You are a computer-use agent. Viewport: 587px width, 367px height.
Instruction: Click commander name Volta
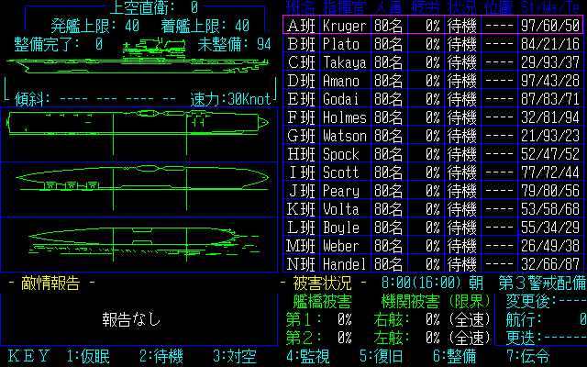341,209
